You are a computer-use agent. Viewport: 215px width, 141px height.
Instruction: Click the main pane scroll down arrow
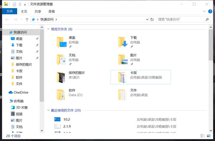coord(211,131)
